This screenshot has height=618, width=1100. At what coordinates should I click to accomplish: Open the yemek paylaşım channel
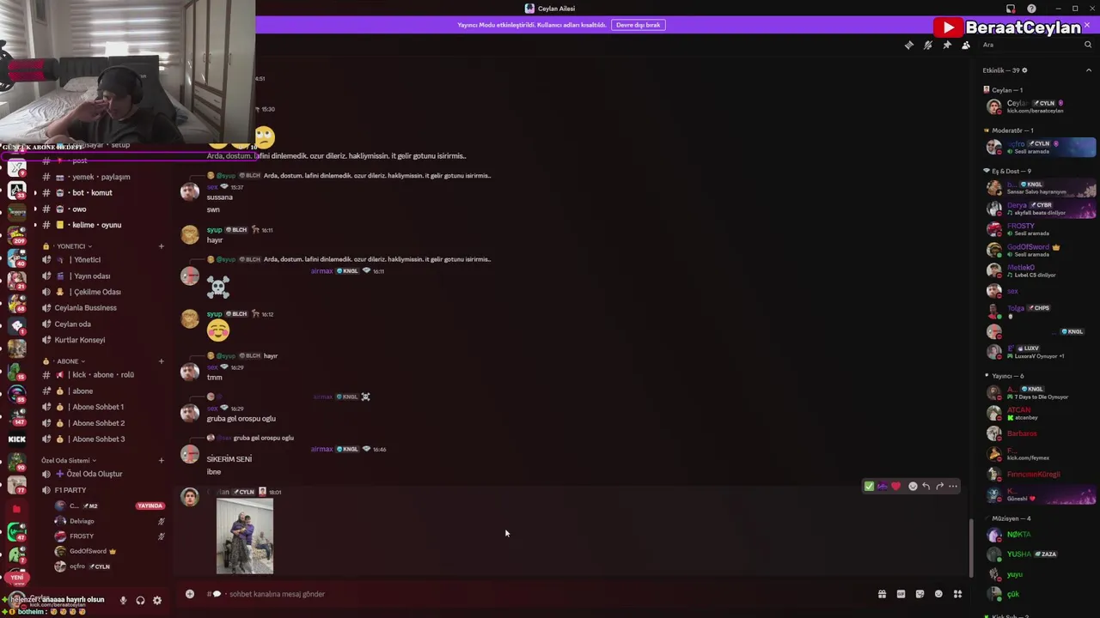(101, 177)
